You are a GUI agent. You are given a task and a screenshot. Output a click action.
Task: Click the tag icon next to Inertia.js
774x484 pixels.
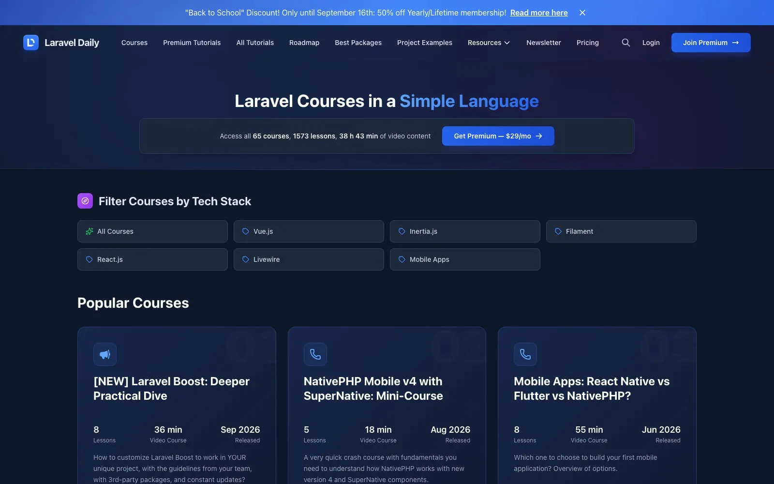[x=402, y=231]
